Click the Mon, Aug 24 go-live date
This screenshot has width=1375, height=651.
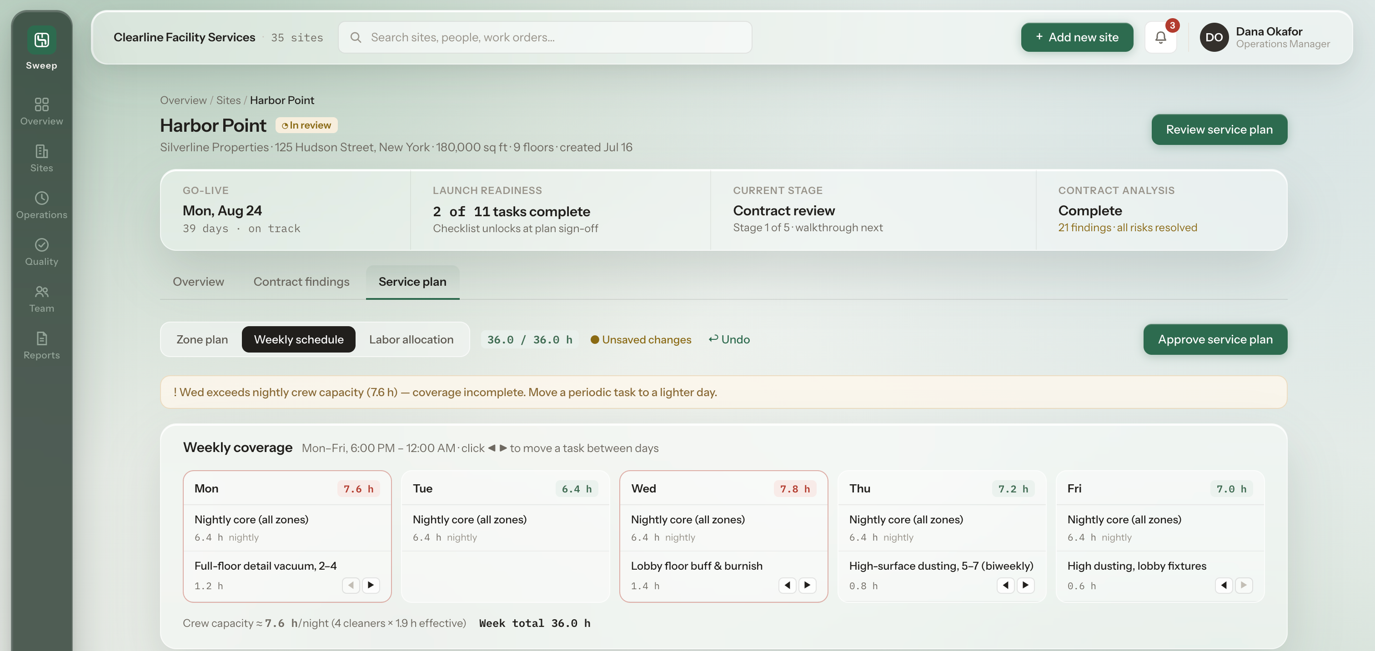coord(222,211)
